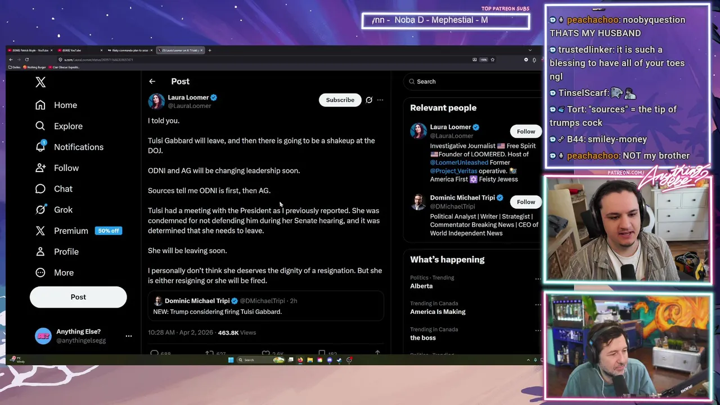720x405 pixels.
Task: Open the Dailies bookmark folder
Action: click(x=14, y=67)
